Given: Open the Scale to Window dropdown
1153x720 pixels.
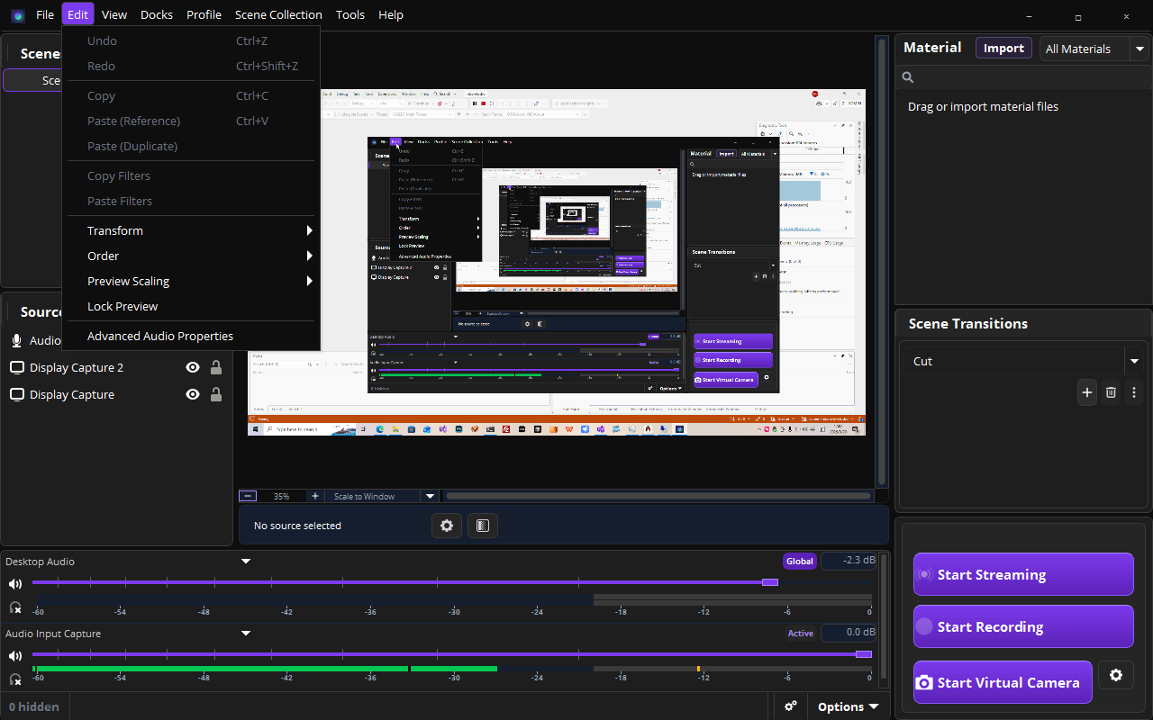Looking at the screenshot, I should (382, 496).
